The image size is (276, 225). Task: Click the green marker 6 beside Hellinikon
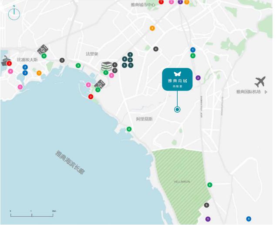pos(210,185)
